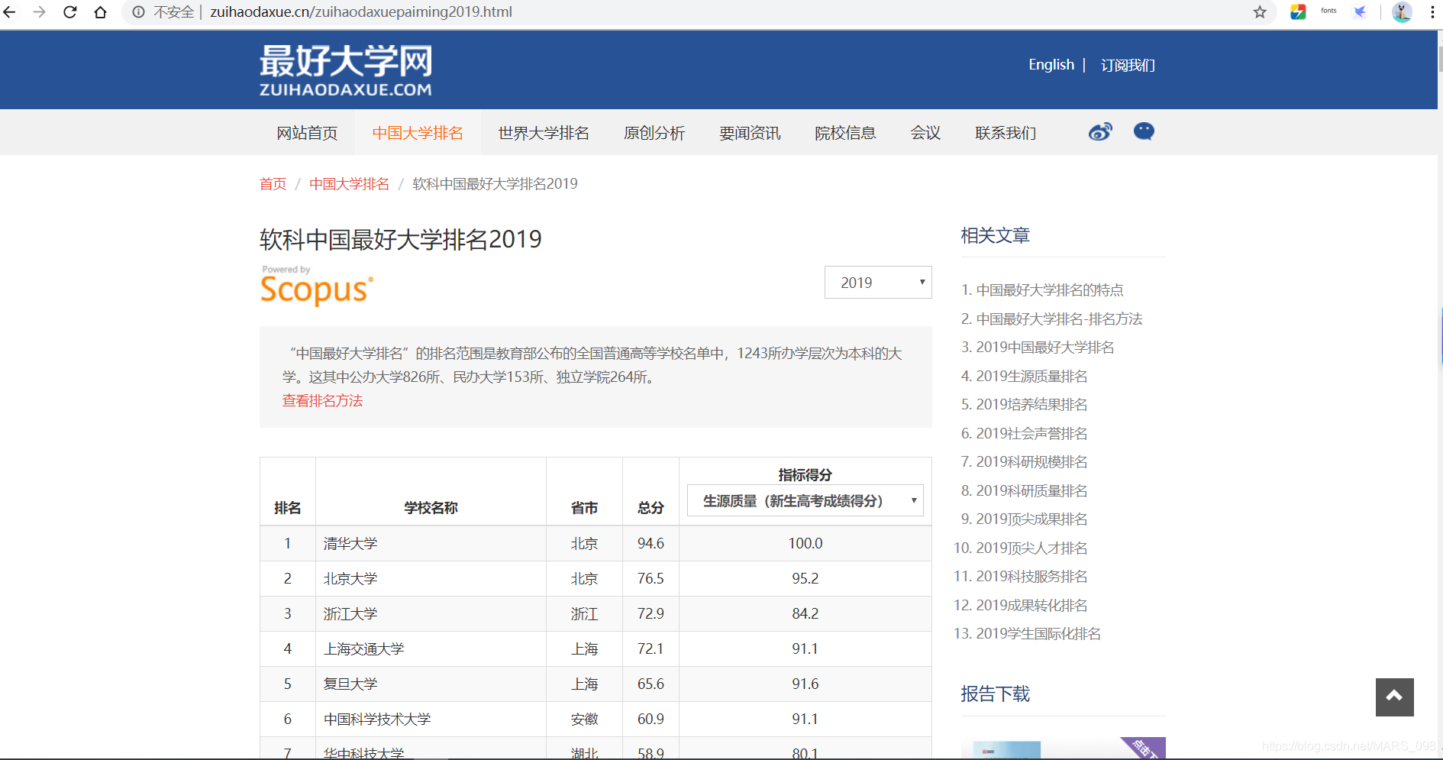
Task: Click 中国大学排名 in the breadcrumb
Action: pyautogui.click(x=349, y=184)
